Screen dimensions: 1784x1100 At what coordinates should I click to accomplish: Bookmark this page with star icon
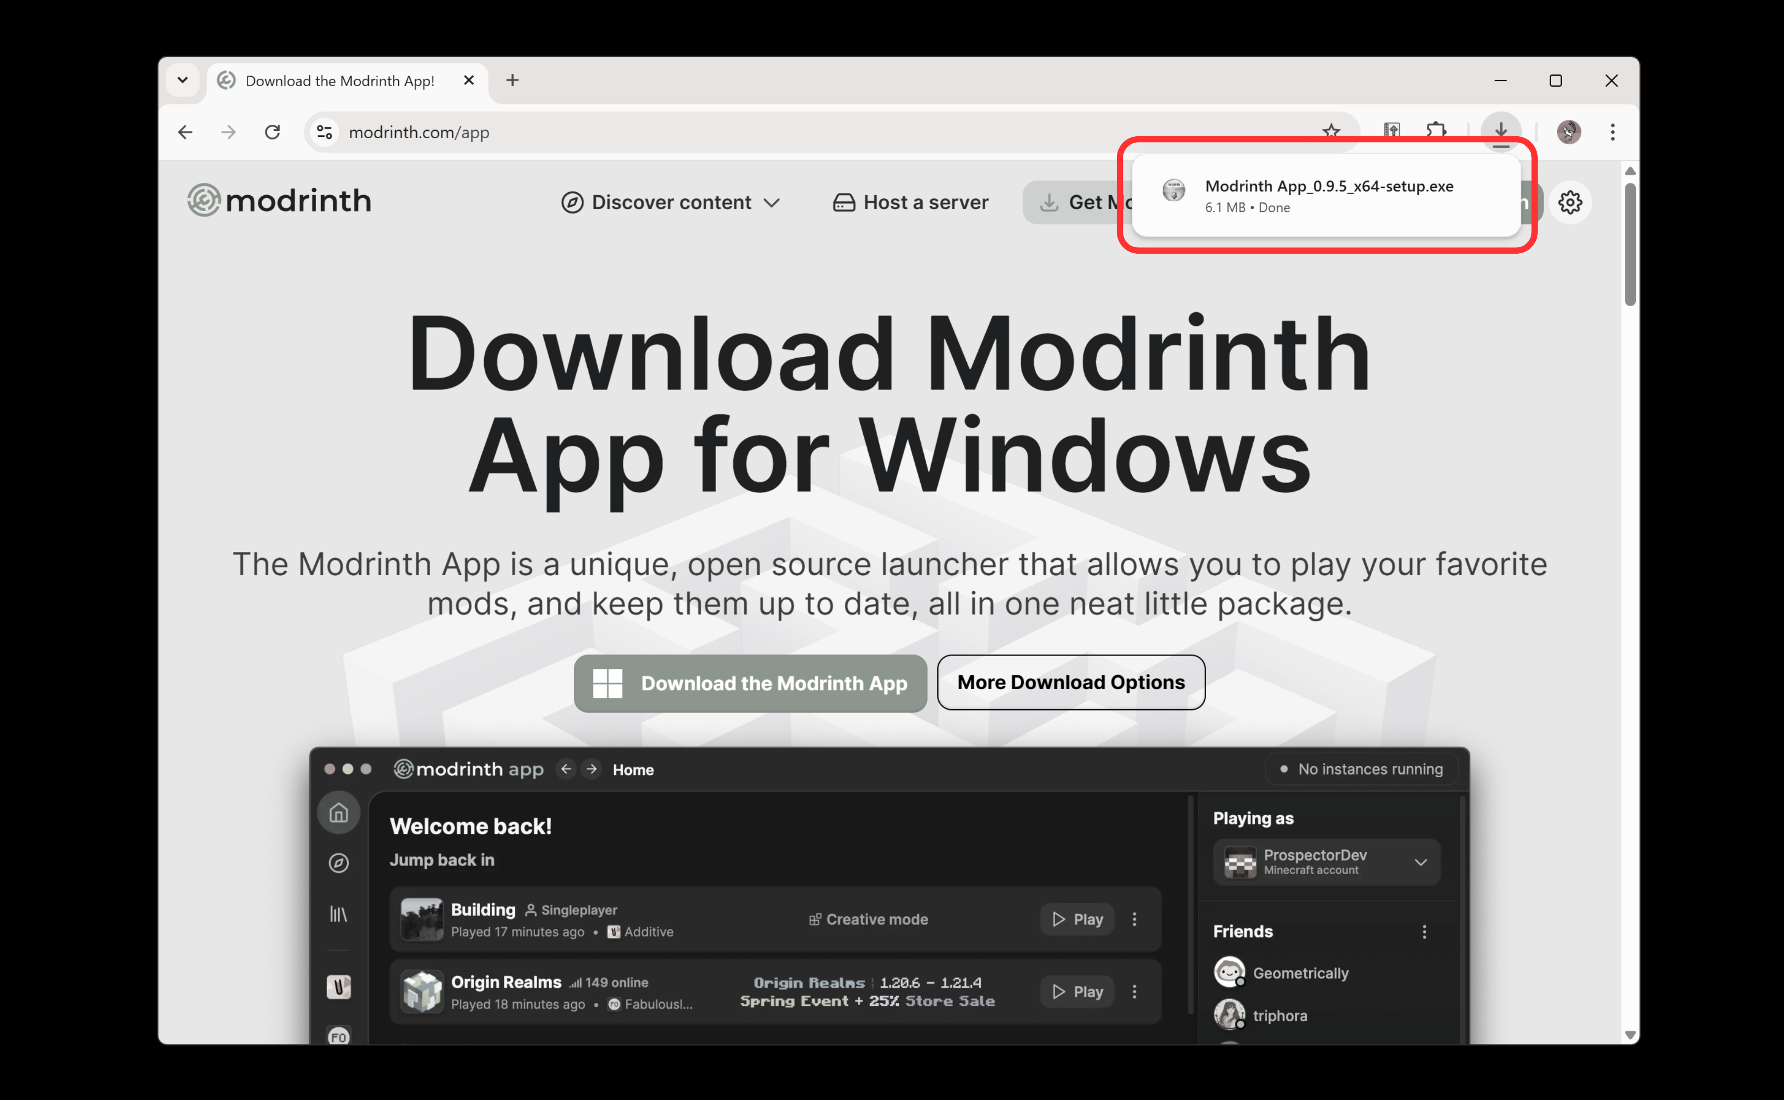tap(1331, 132)
